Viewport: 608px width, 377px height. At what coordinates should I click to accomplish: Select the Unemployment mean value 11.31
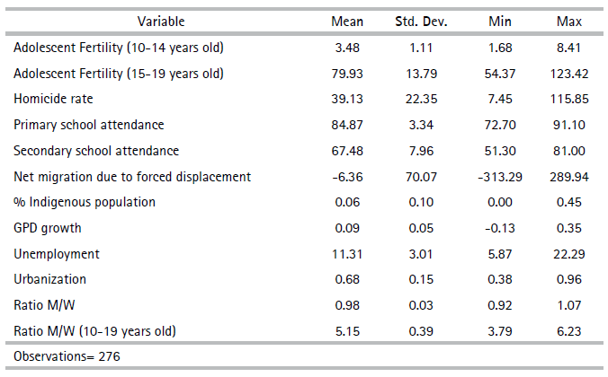pyautogui.click(x=345, y=254)
